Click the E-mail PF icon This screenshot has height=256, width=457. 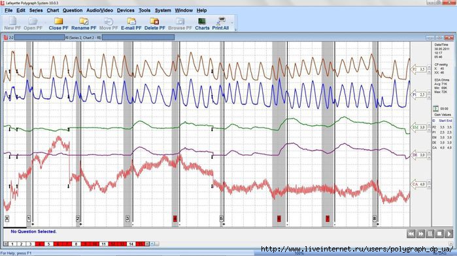click(x=131, y=21)
